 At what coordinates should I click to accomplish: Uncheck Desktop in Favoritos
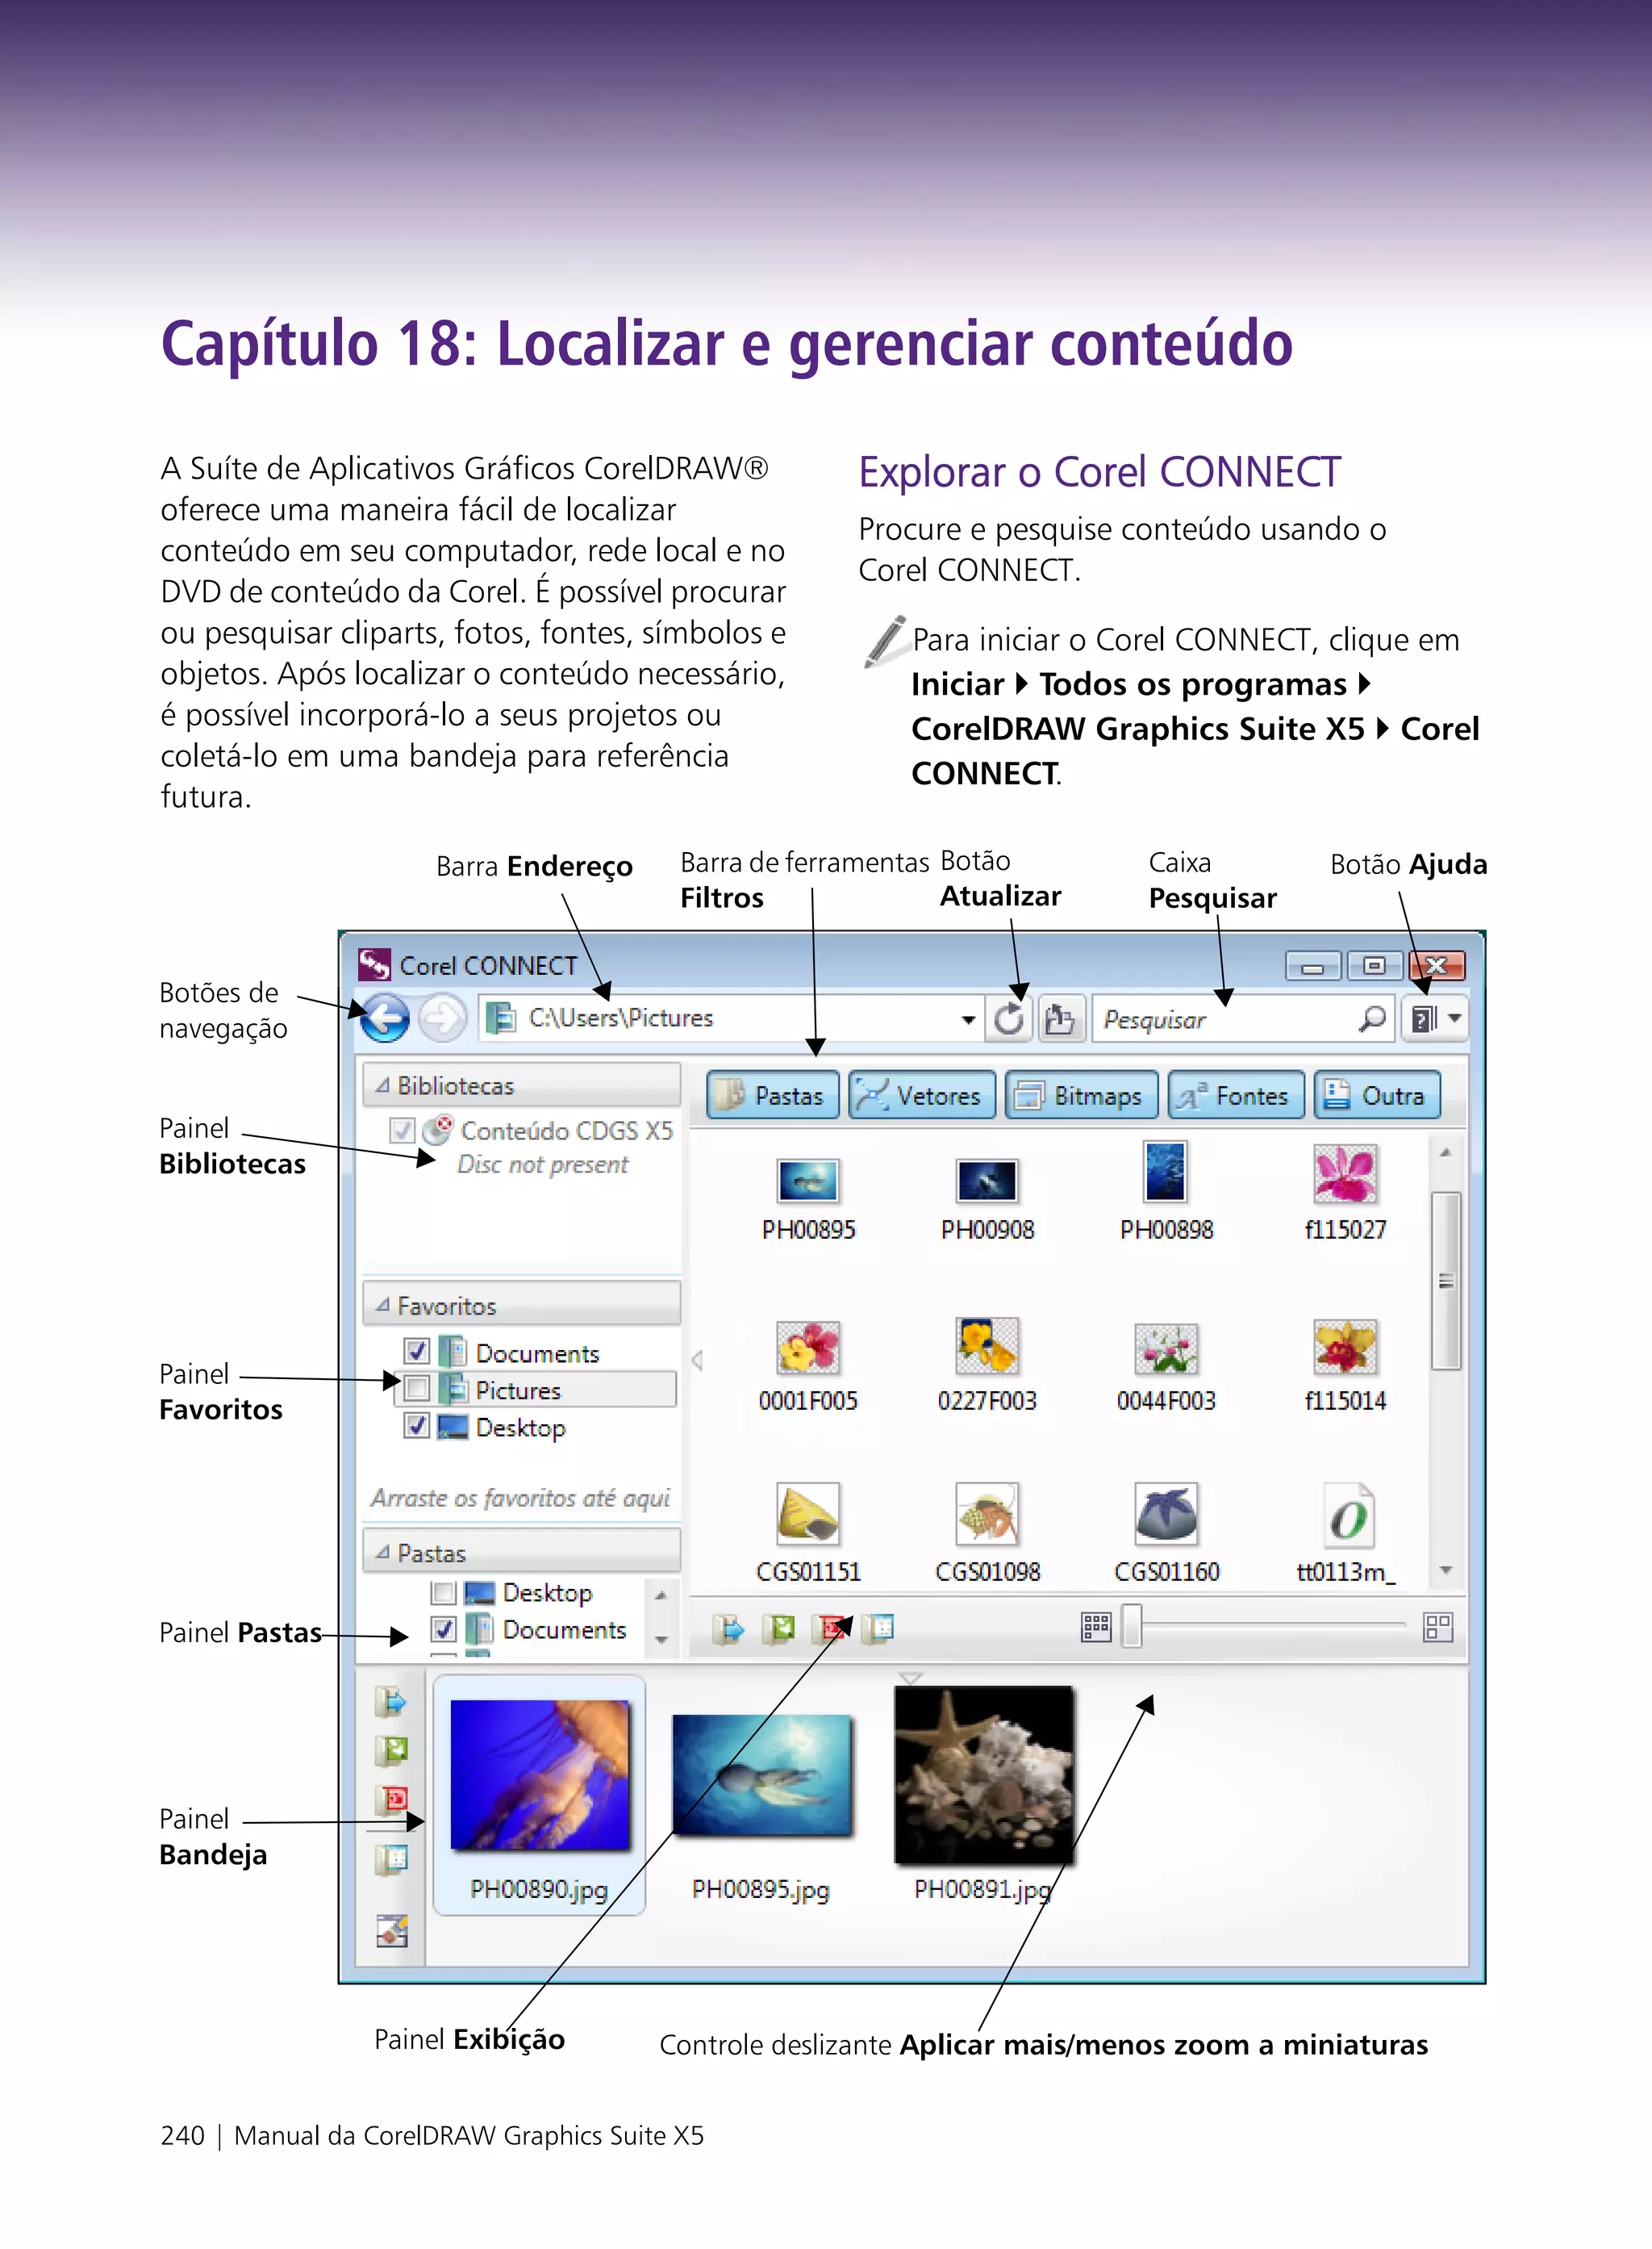417,1426
